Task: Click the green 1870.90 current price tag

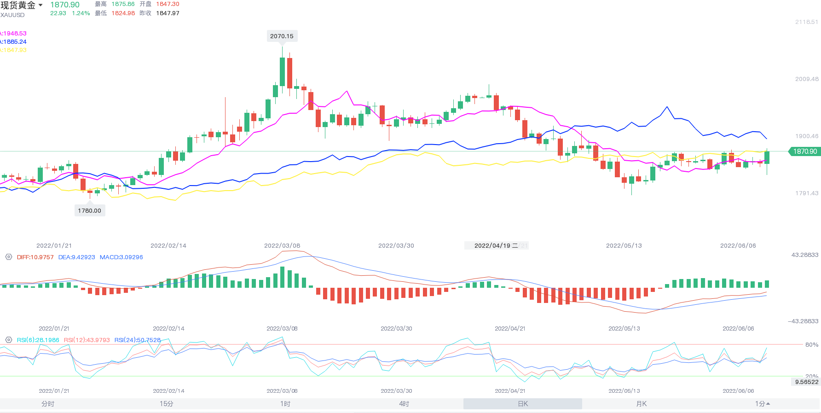Action: click(804, 151)
